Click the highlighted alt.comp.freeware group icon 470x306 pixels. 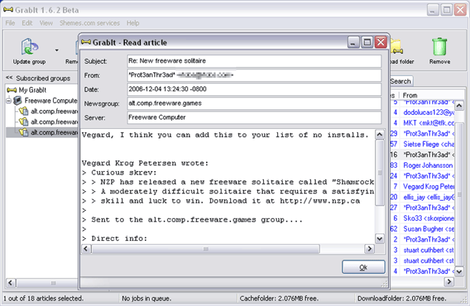point(23,132)
